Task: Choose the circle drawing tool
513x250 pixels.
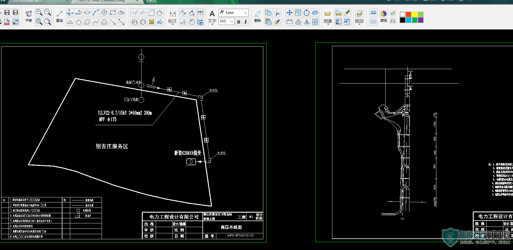Action: 104,12
